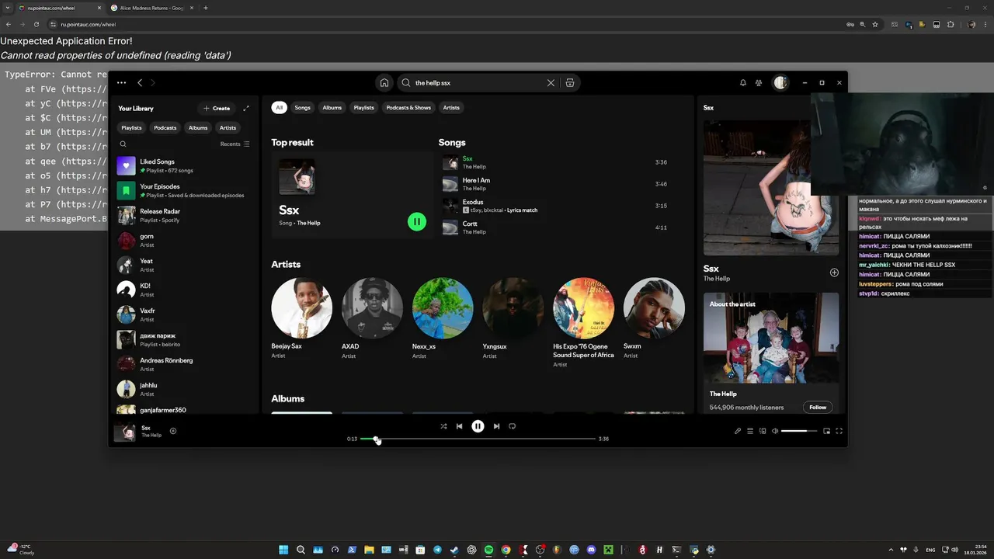The image size is (994, 559).
Task: Toggle shuffle mode
Action: tap(443, 426)
